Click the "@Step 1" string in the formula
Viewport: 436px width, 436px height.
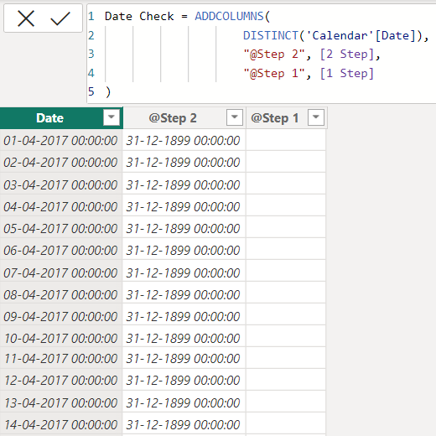[274, 74]
